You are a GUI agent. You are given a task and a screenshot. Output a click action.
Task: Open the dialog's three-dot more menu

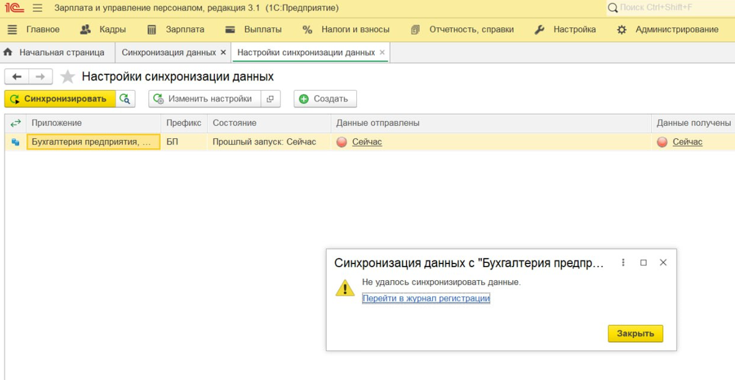click(623, 263)
